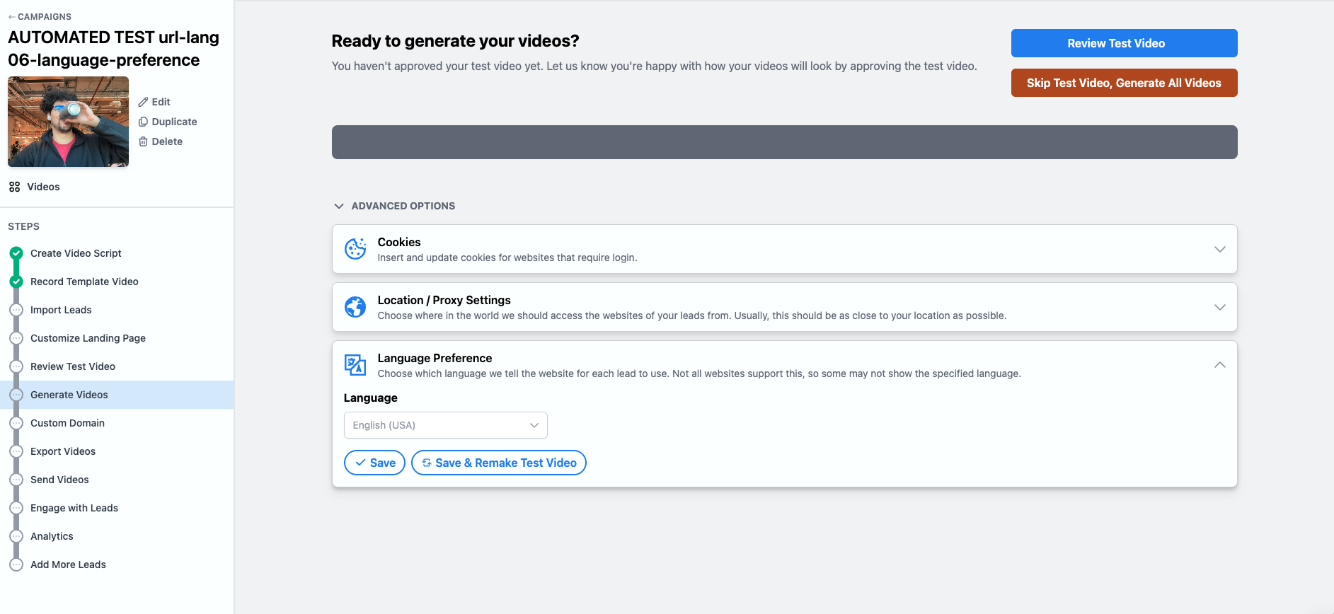The image size is (1334, 614).
Task: Click the green check beside Create Video Script
Action: point(16,253)
